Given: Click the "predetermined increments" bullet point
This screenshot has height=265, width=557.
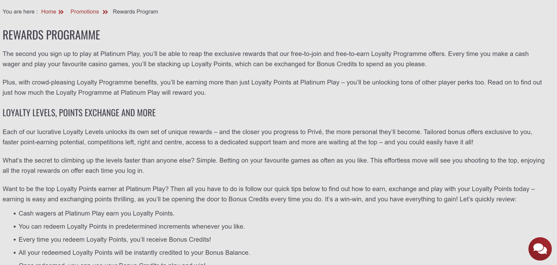Looking at the screenshot, I should click(132, 226).
